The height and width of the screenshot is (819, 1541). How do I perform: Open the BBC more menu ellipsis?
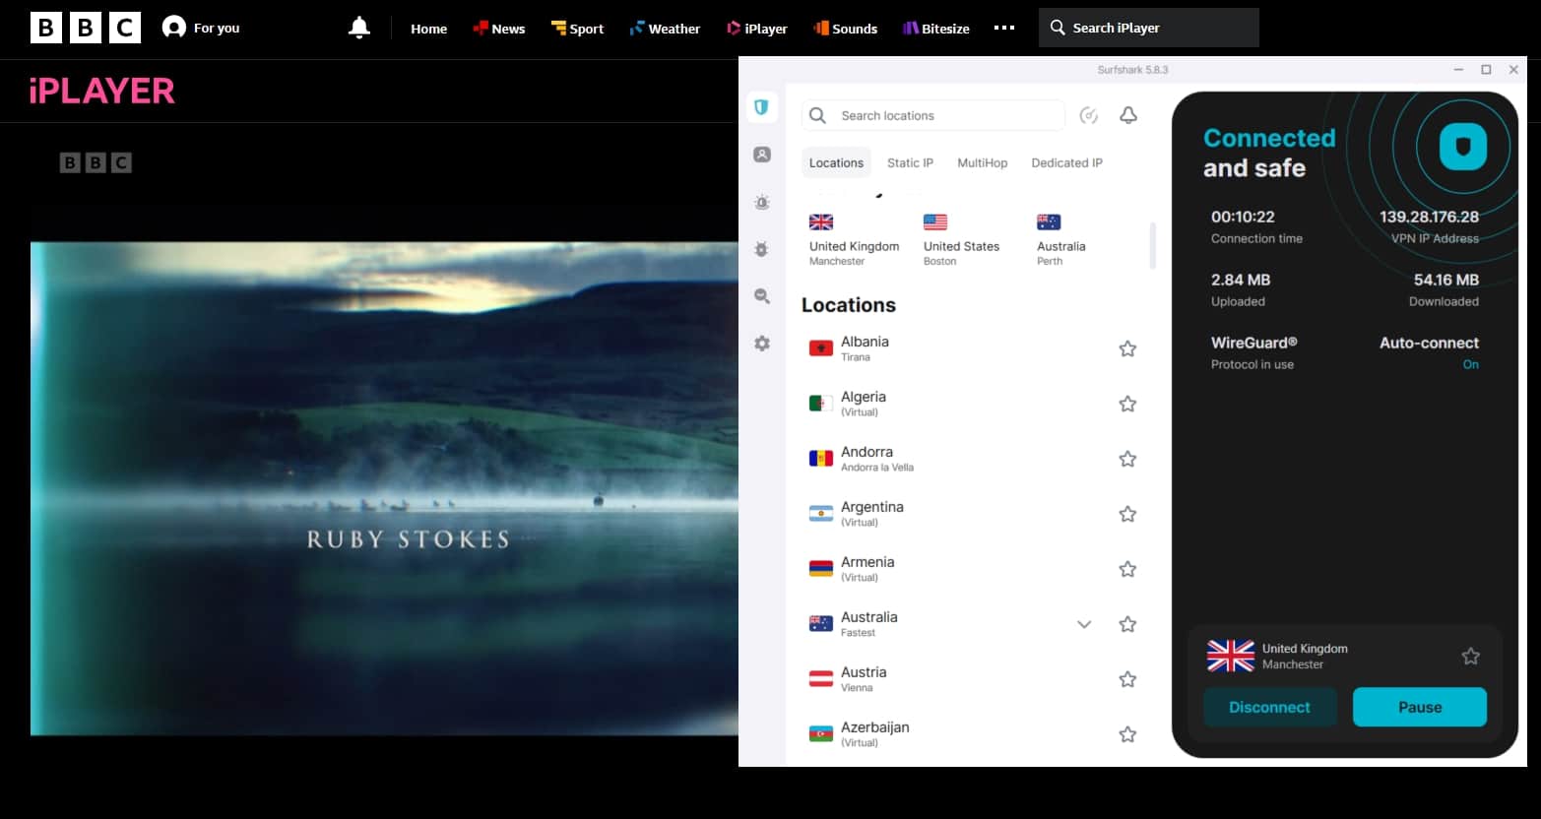pos(1004,28)
